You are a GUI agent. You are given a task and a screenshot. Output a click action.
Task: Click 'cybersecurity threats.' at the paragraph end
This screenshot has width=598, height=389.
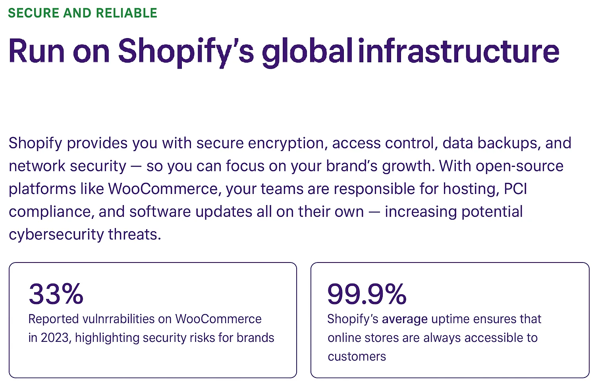(x=85, y=234)
